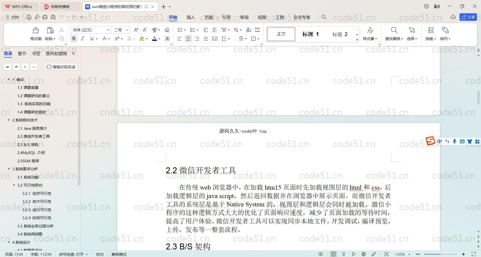481x257 pixels.
Task: Click the Sogou input microphone icon
Action: [x=454, y=142]
